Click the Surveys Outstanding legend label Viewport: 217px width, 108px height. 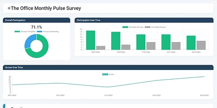[x=51, y=32]
